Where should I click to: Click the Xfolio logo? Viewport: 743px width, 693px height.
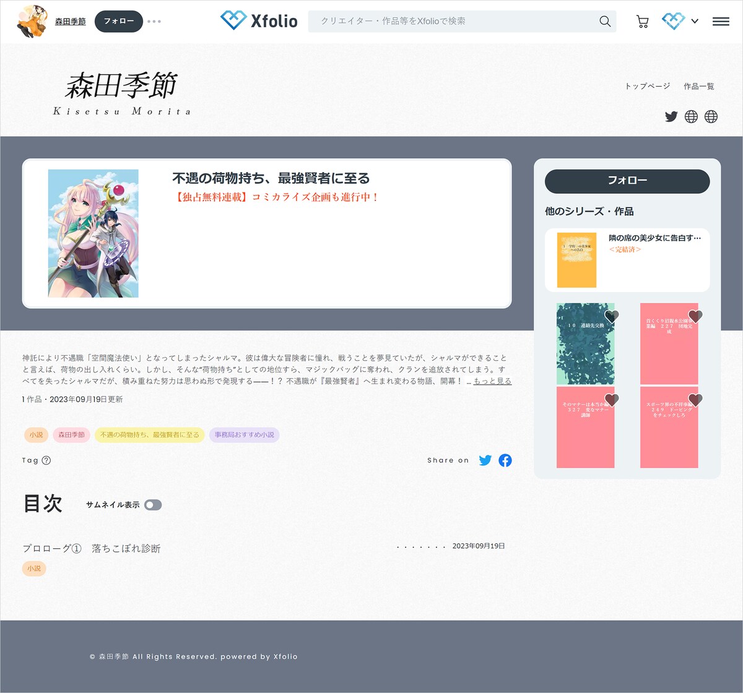pyautogui.click(x=259, y=20)
